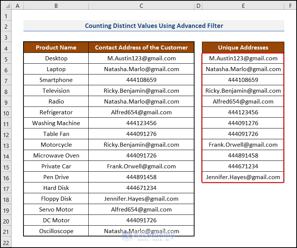Select column C header

pos(141,6)
